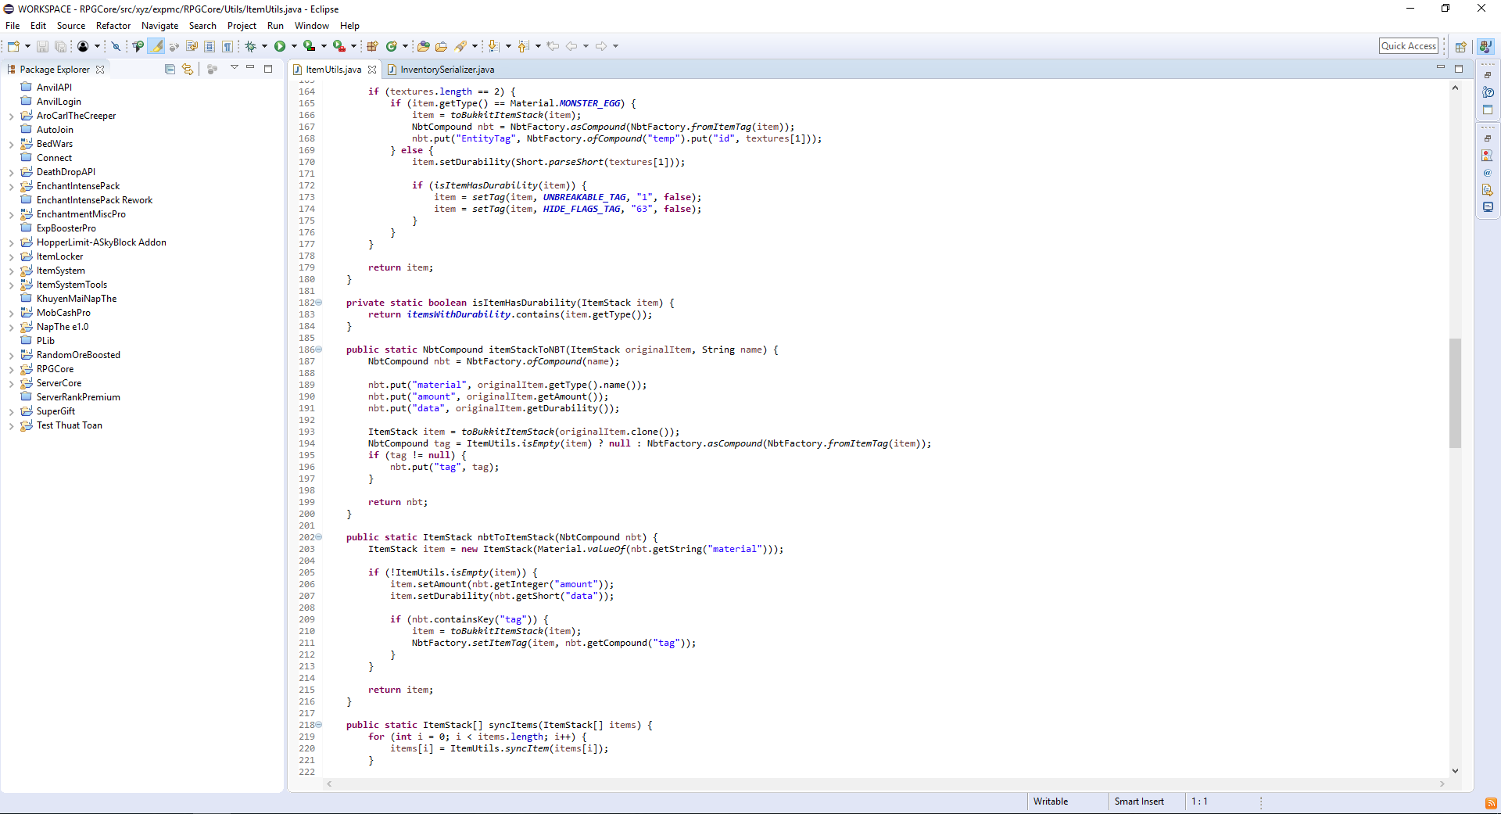Open the Run button dropdown arrow
The image size is (1501, 814).
pos(294,46)
